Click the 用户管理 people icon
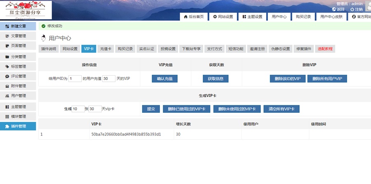 point(7,96)
